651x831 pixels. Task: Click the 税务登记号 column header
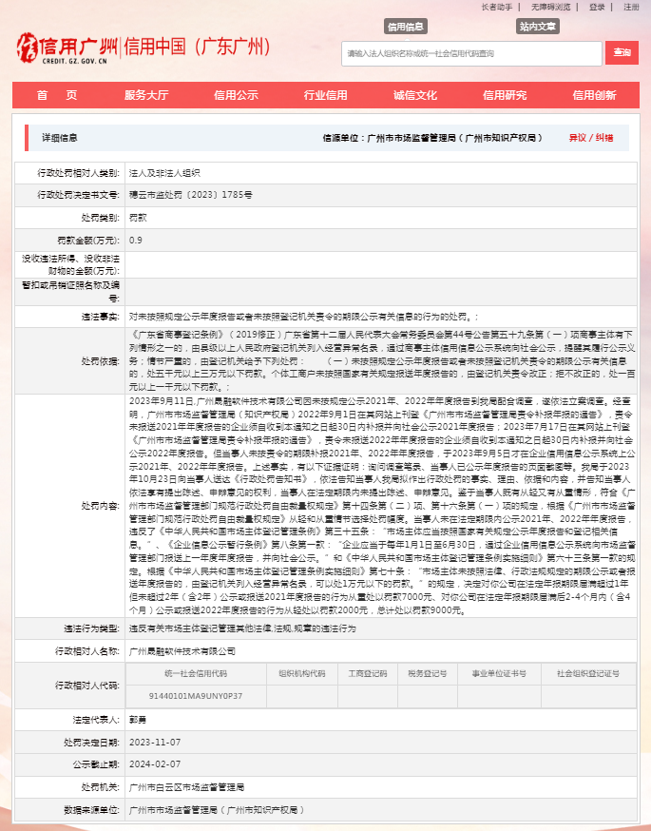tap(428, 673)
